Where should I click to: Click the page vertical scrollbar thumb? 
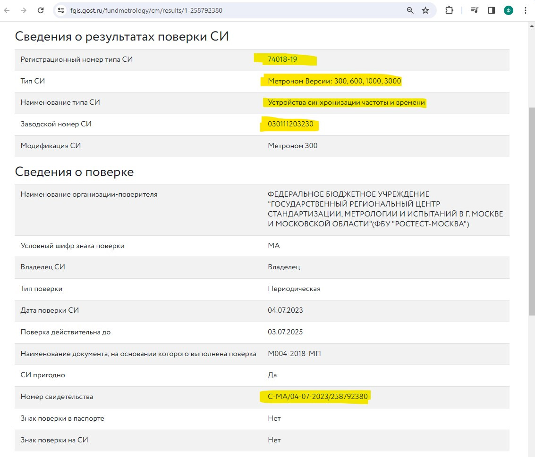coord(531,212)
